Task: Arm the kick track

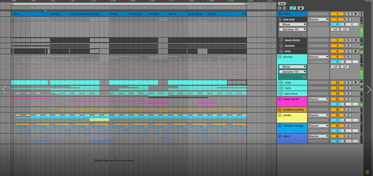Action: tap(356, 51)
